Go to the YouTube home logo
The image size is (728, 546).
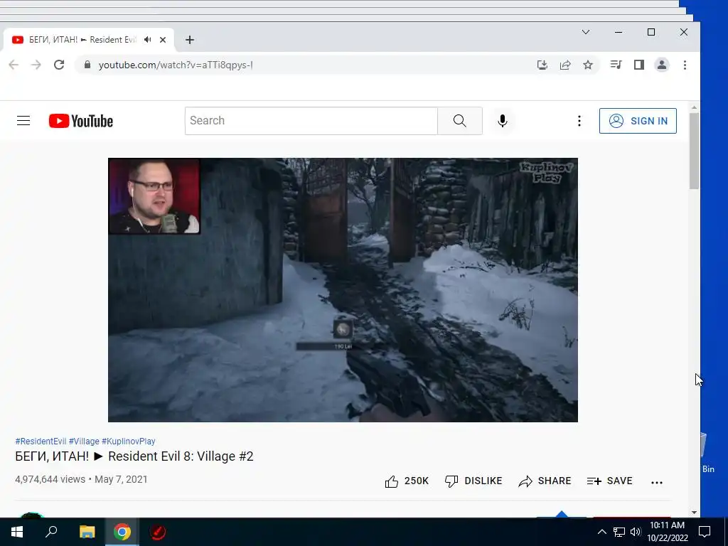(81, 121)
